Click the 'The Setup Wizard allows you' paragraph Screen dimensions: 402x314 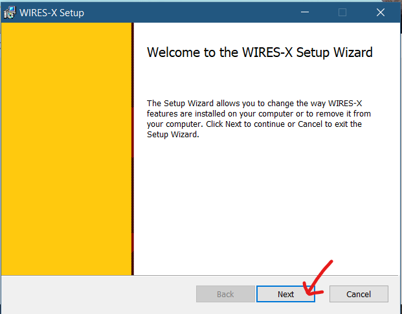pos(259,118)
